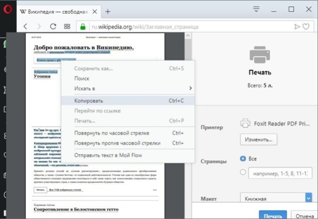Click the Foxit Reader PDF printer icon

[245, 123]
